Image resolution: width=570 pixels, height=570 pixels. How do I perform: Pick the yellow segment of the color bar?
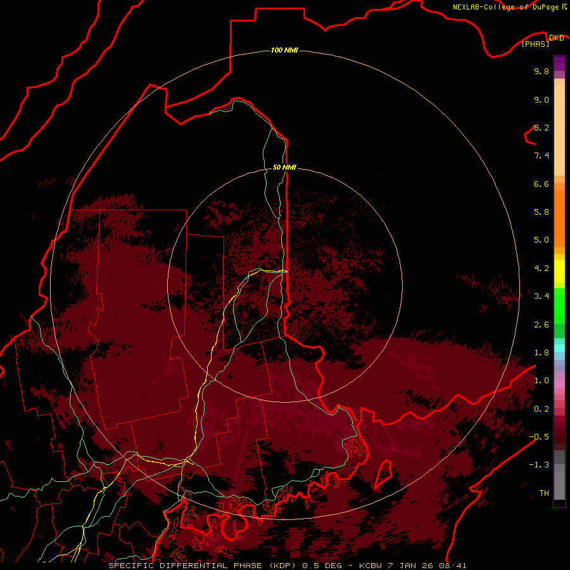tap(559, 271)
